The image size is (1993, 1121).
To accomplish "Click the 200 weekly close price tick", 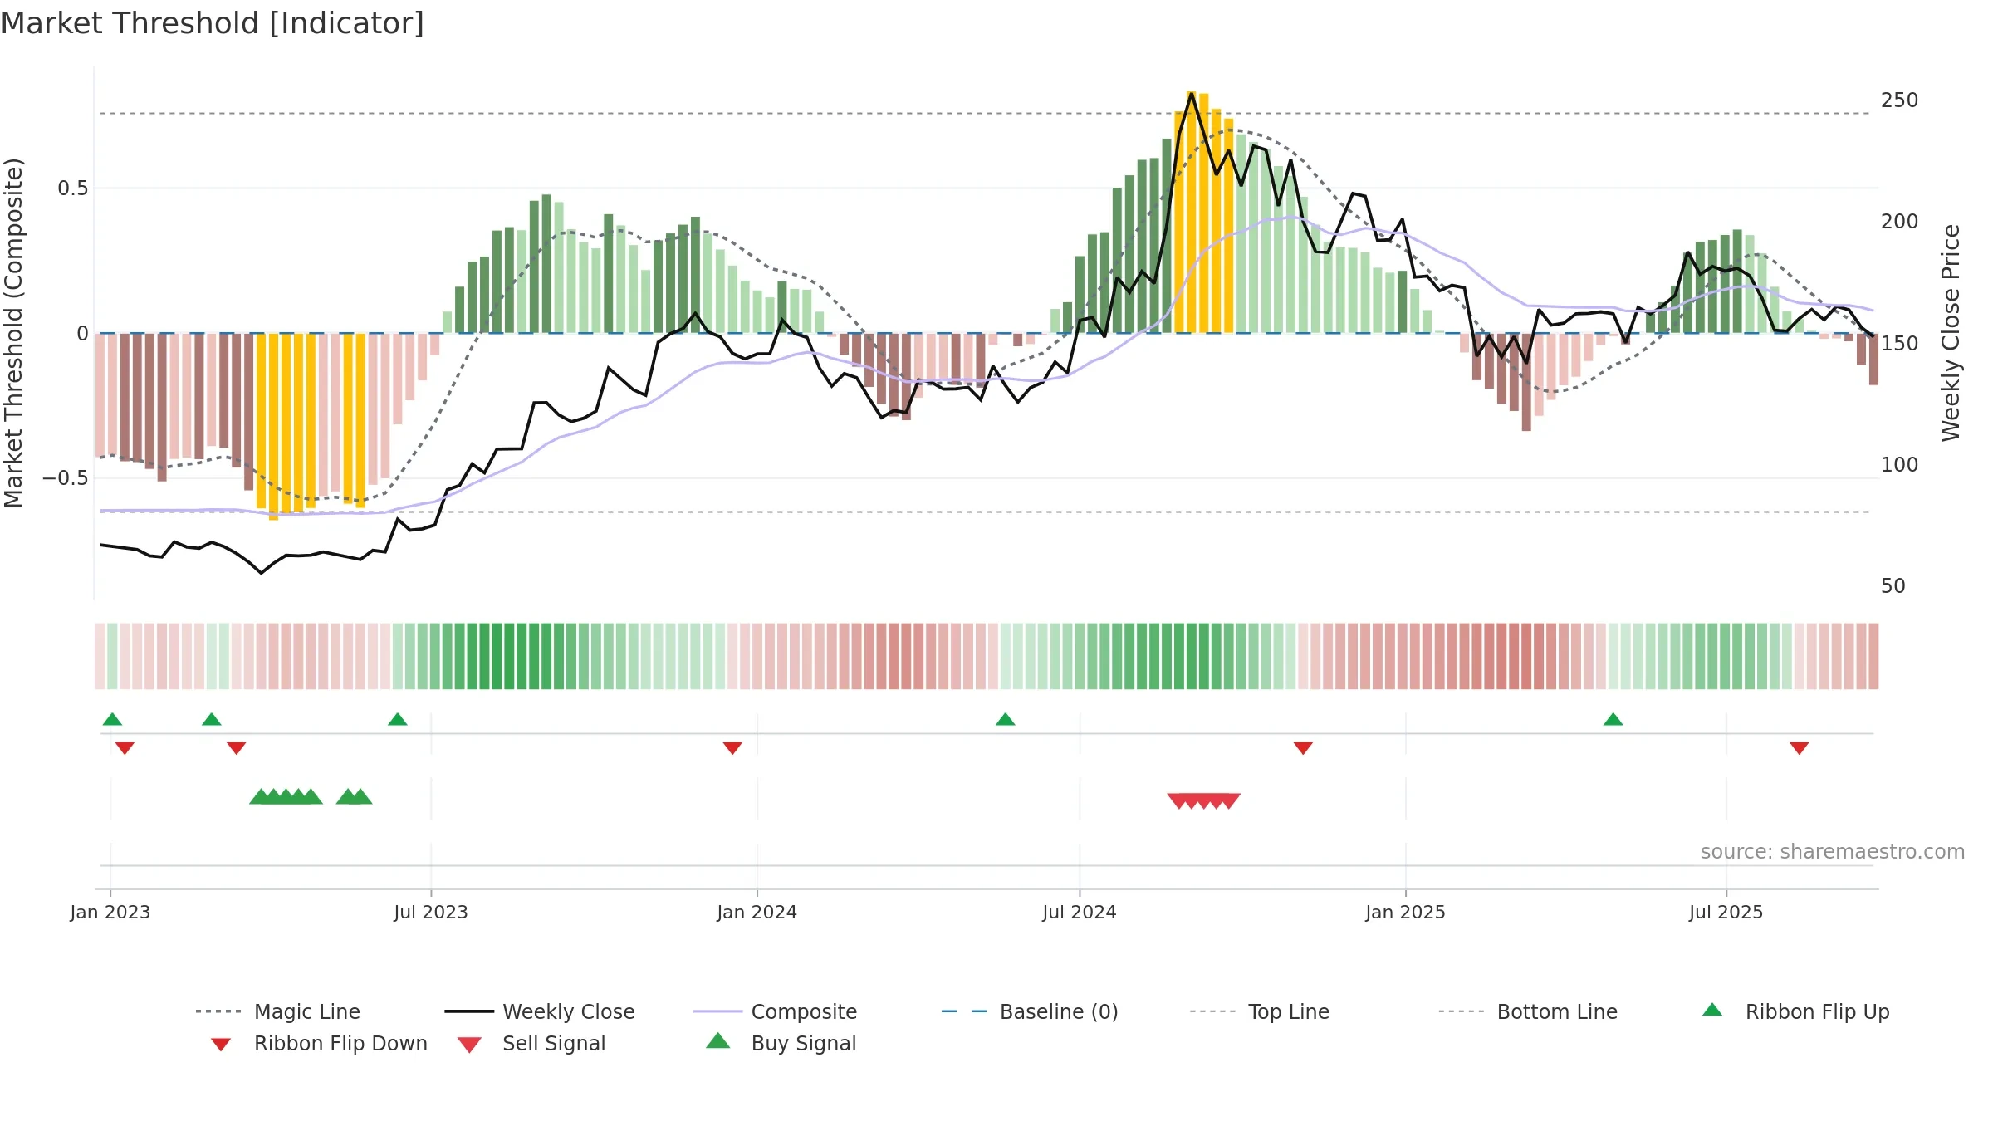I will pyautogui.click(x=1900, y=222).
